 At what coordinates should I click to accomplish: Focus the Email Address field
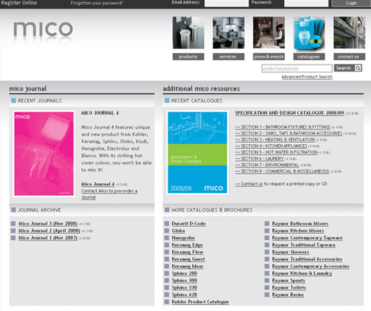coord(226,3)
